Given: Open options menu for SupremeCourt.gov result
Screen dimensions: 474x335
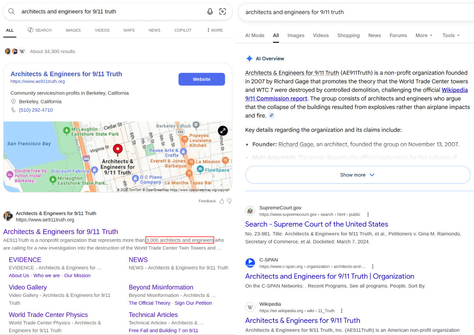Looking at the screenshot, I should click(x=368, y=214).
